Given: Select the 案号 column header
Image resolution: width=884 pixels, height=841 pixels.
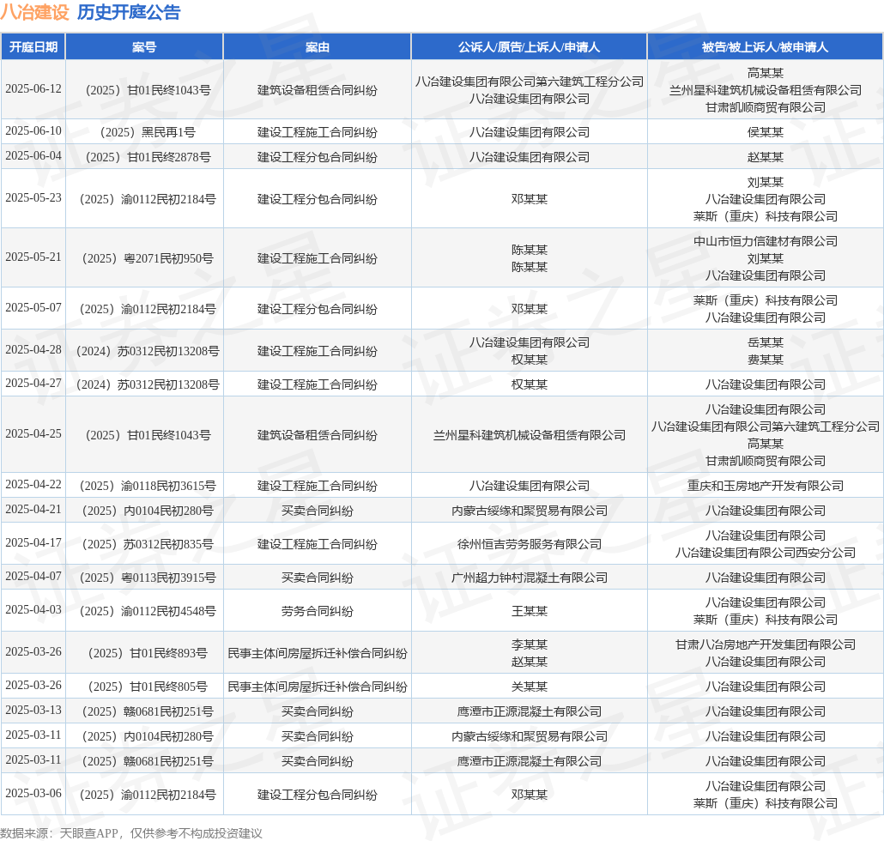Looking at the screenshot, I should pyautogui.click(x=144, y=47).
